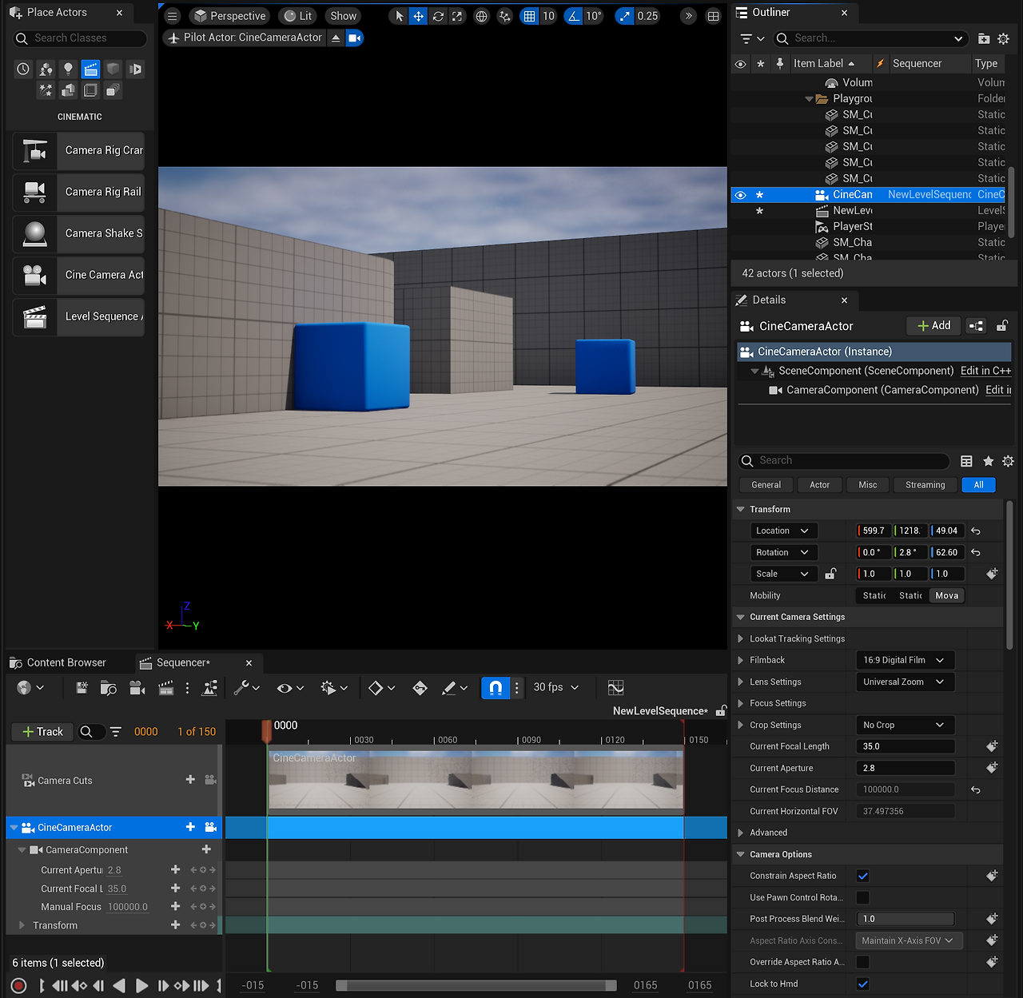Open the 30 fps frame rate dropdown
The height and width of the screenshot is (998, 1023).
pos(555,688)
